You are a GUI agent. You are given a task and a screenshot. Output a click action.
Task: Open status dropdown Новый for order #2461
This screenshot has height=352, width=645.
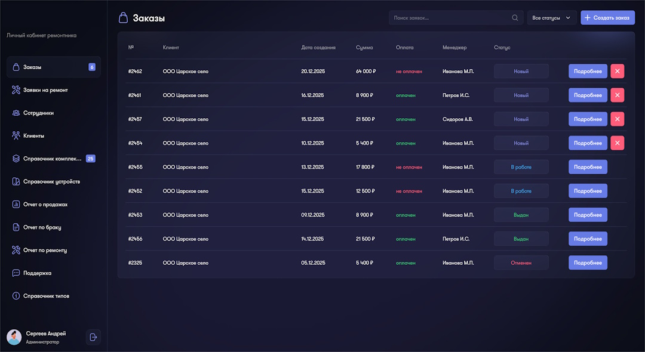coord(521,95)
